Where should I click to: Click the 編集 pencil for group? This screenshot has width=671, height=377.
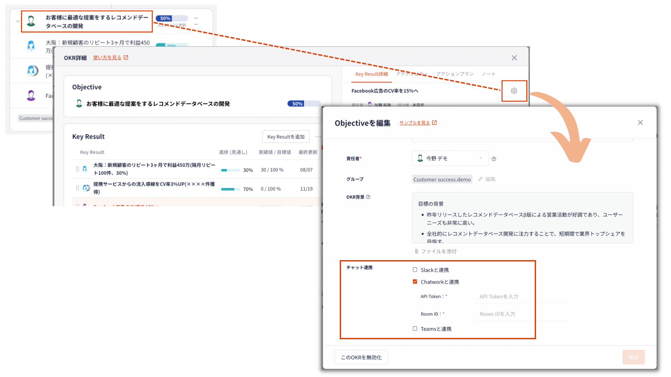[487, 179]
